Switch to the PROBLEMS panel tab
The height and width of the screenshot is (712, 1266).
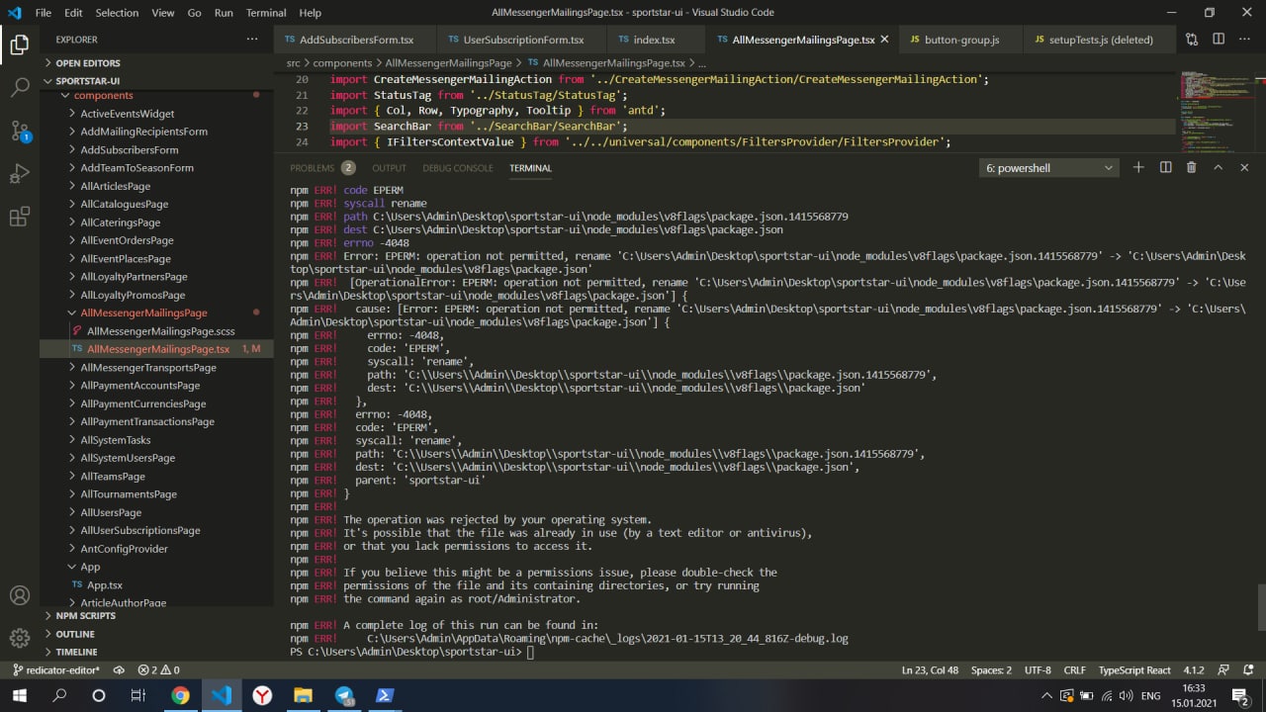pyautogui.click(x=322, y=168)
